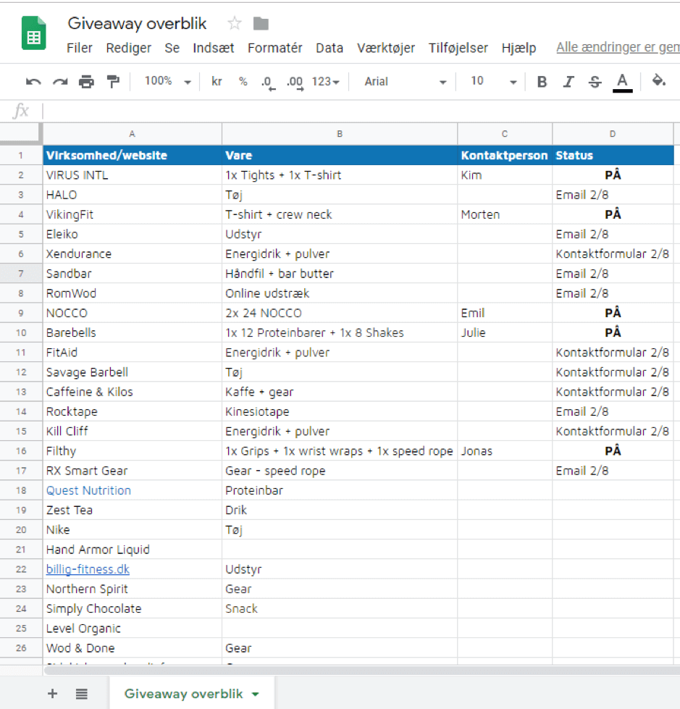Click the Quest Nutrition cell
Viewport: 680px width, 709px height.
coord(132,490)
